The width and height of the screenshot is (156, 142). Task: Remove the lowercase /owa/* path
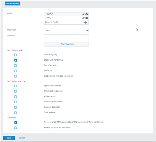click(x=86, y=18)
